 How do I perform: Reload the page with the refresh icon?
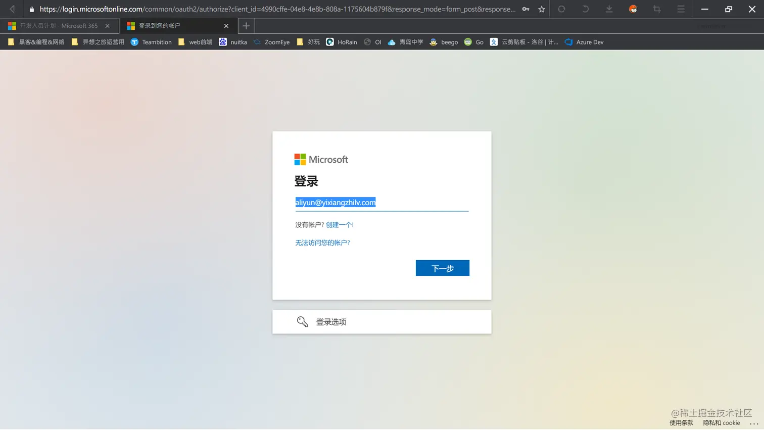click(561, 9)
